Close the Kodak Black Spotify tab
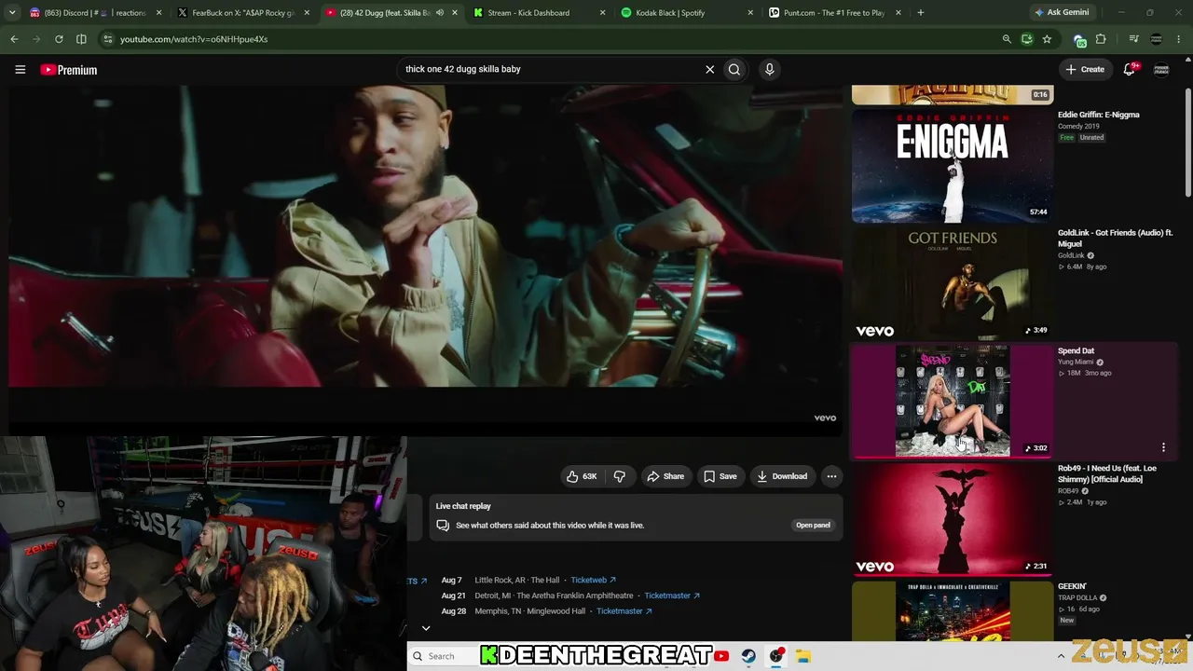The height and width of the screenshot is (671, 1193). click(750, 13)
